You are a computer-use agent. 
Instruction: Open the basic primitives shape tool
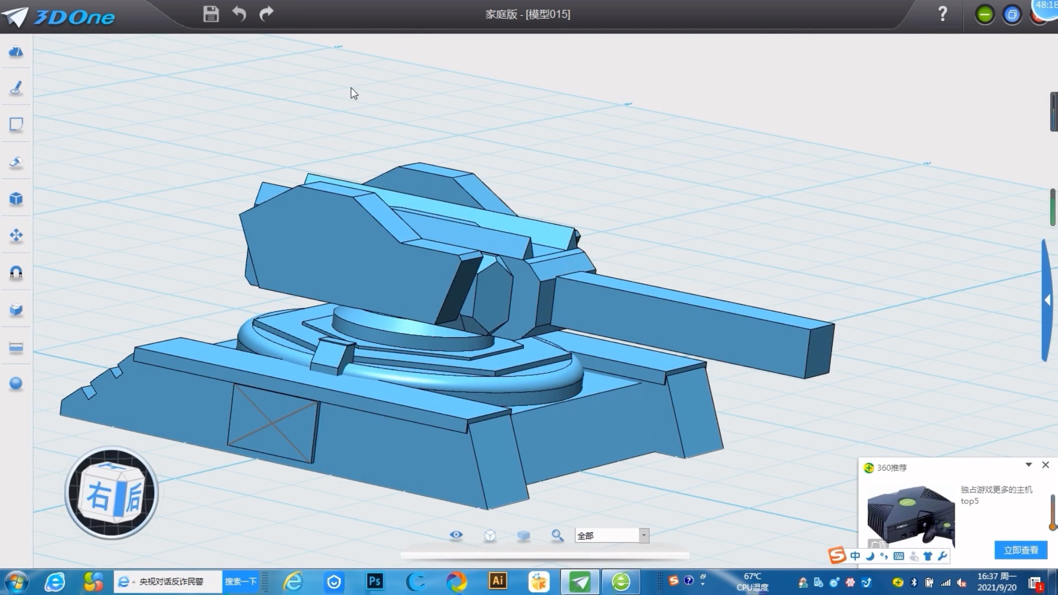(16, 51)
